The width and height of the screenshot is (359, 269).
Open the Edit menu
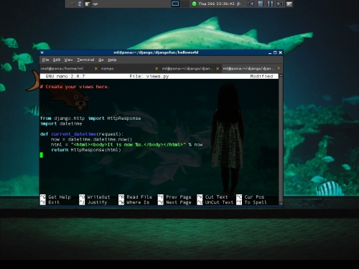click(57, 60)
